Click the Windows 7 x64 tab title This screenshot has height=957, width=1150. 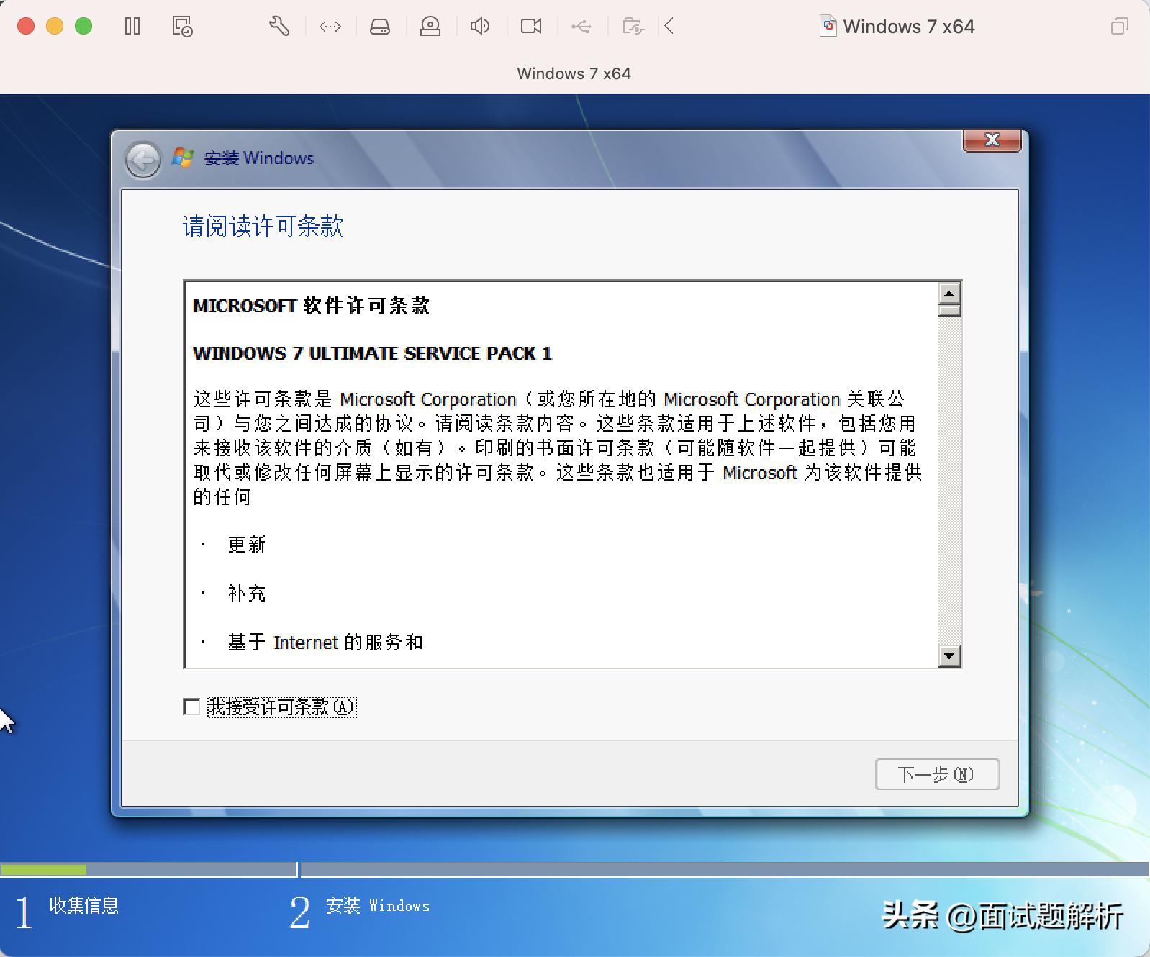point(574,73)
